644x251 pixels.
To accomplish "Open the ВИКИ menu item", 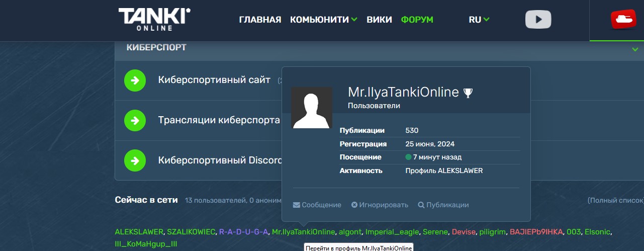I will (x=379, y=20).
